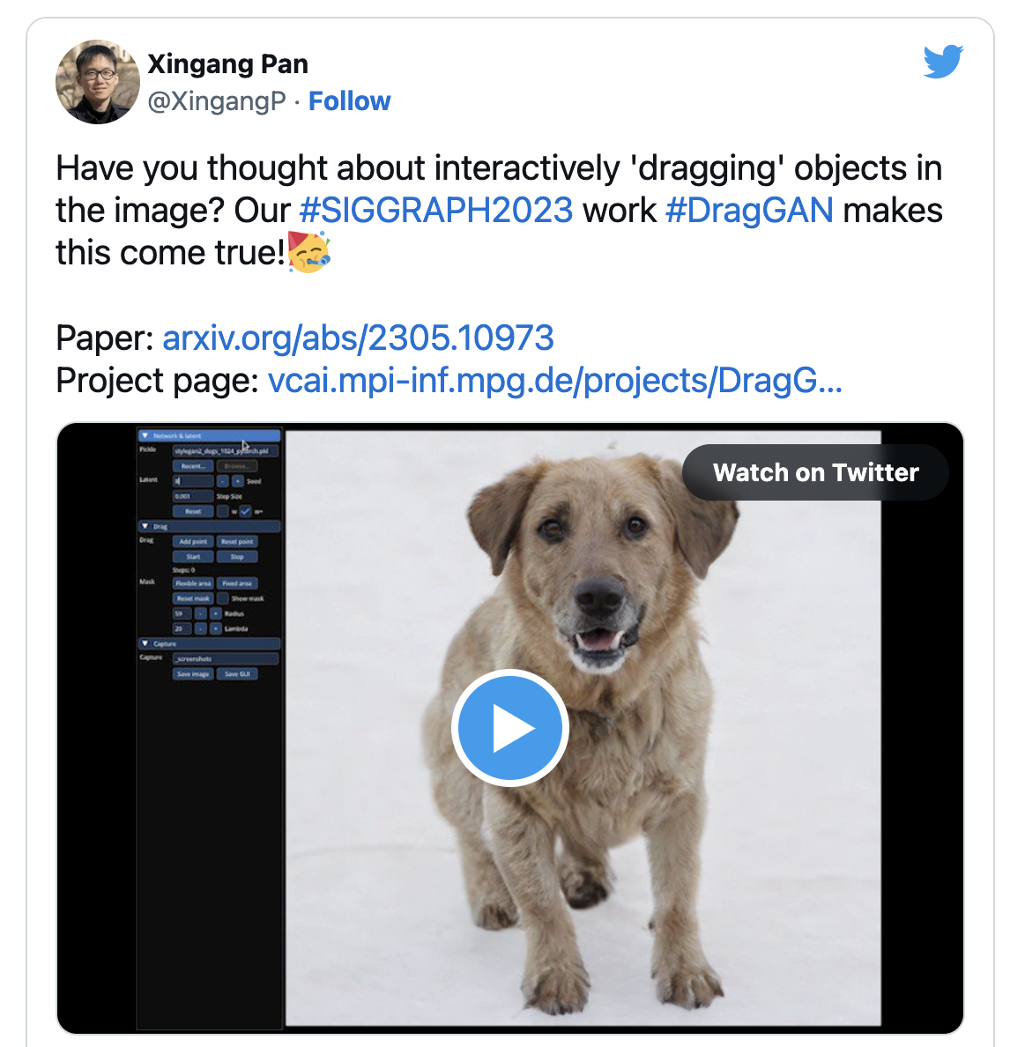Click the Save image button
The height and width of the screenshot is (1047, 1010).
click(x=193, y=673)
